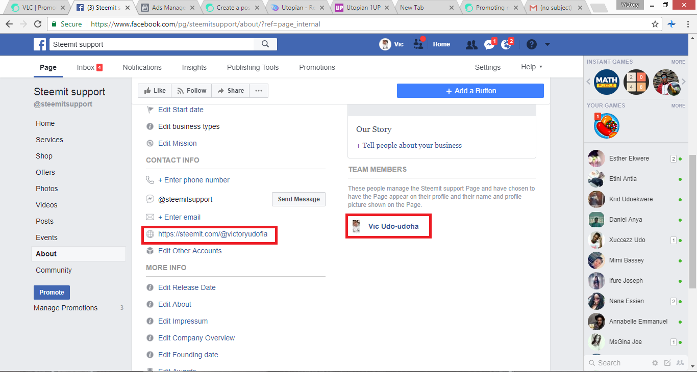This screenshot has width=697, height=372.
Task: Create new group chat icon
Action: coord(680,363)
